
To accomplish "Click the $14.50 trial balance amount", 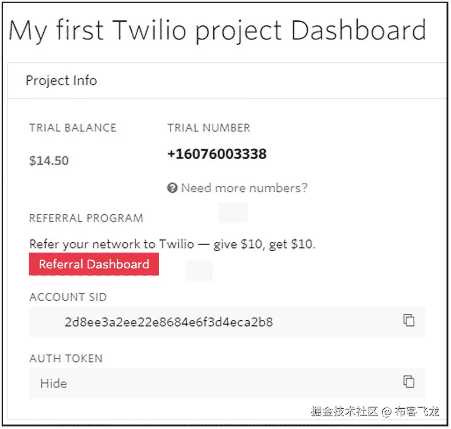I will pos(49,161).
